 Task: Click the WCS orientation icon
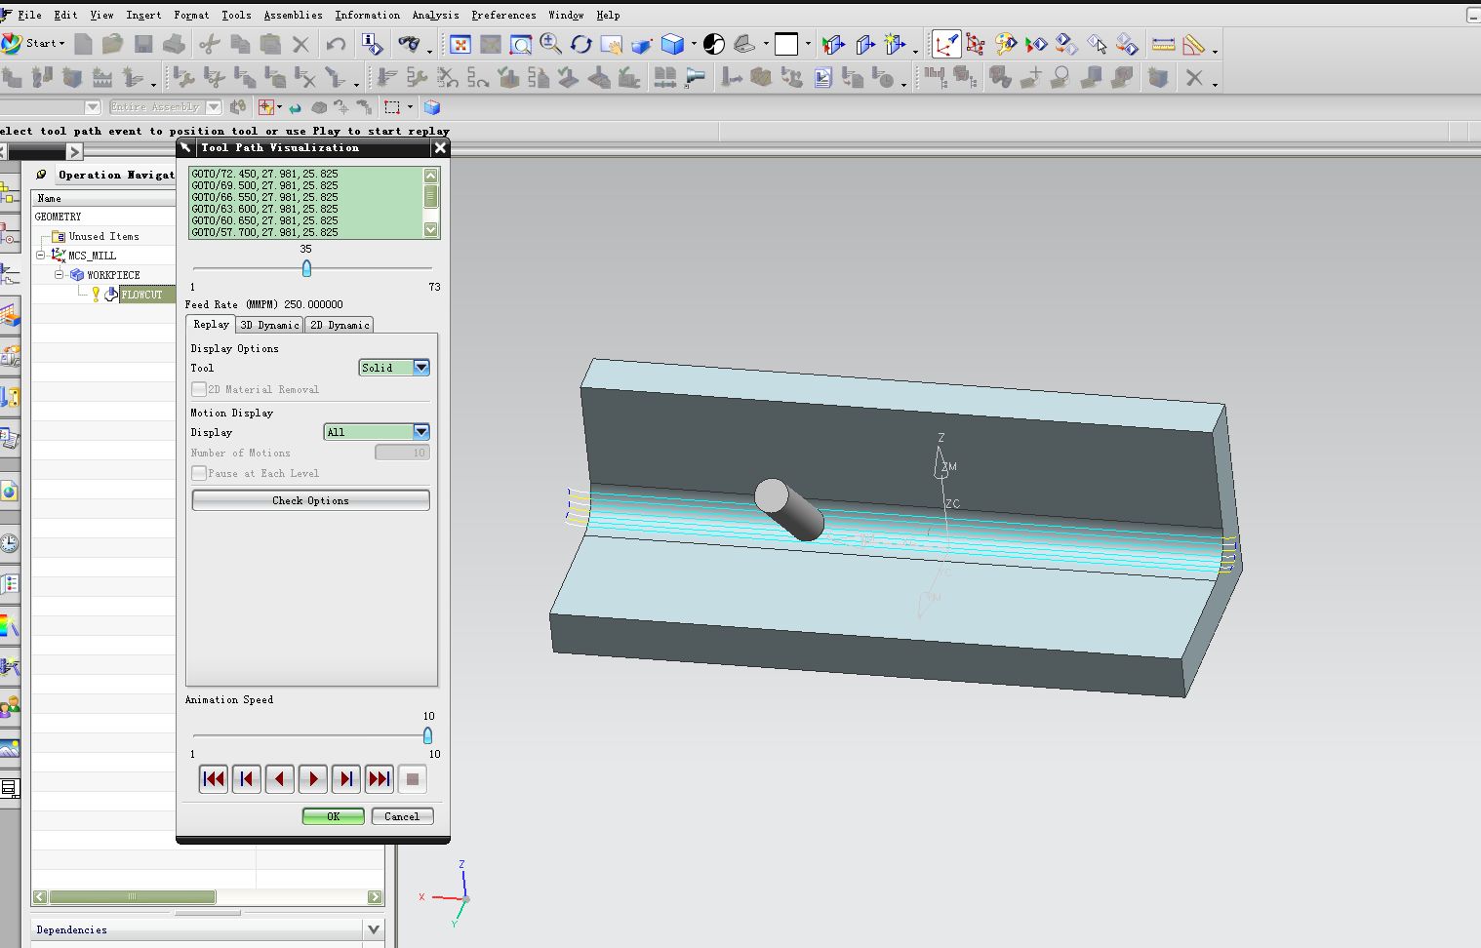[945, 44]
